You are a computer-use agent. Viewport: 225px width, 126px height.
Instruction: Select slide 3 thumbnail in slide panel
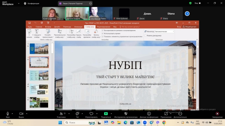click(39, 76)
